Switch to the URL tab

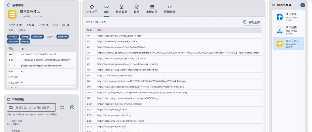click(106, 9)
